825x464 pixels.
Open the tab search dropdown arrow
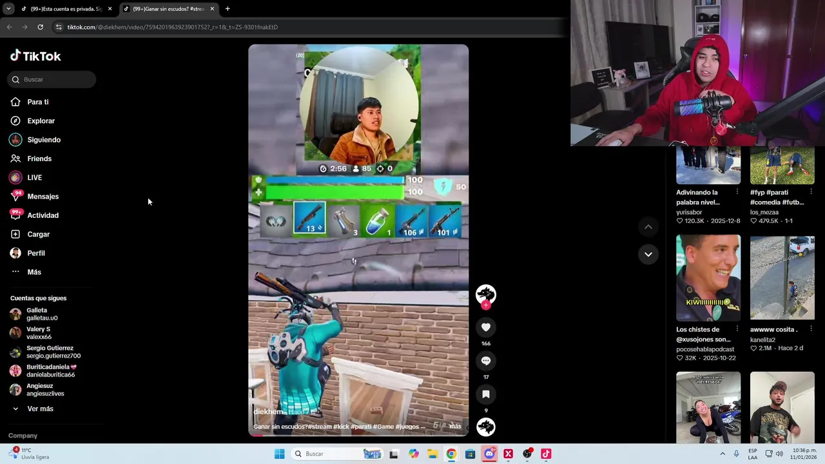click(8, 9)
